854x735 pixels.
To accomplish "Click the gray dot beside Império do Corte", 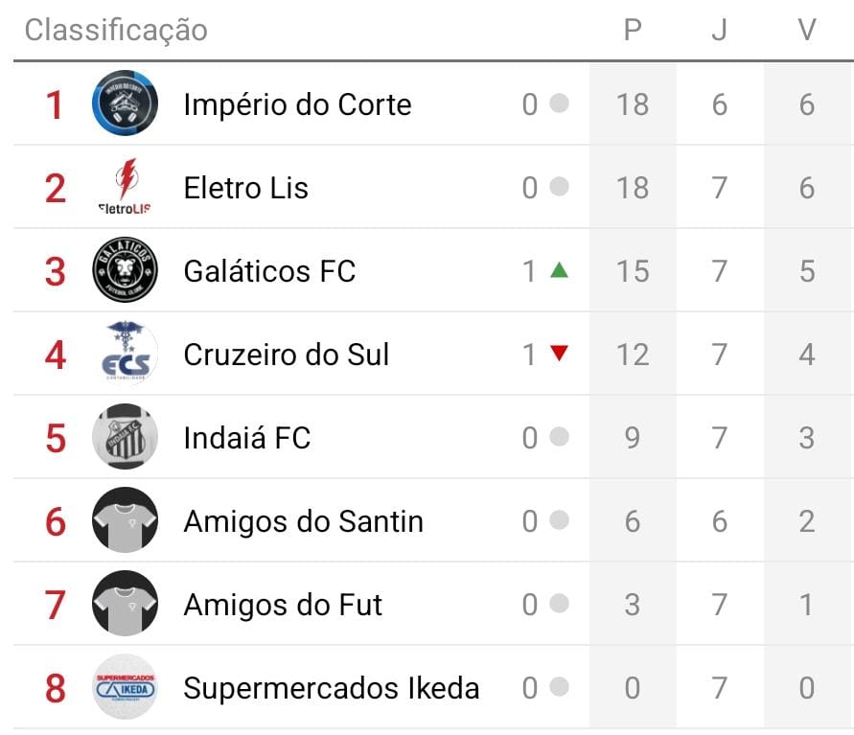I will tap(559, 103).
